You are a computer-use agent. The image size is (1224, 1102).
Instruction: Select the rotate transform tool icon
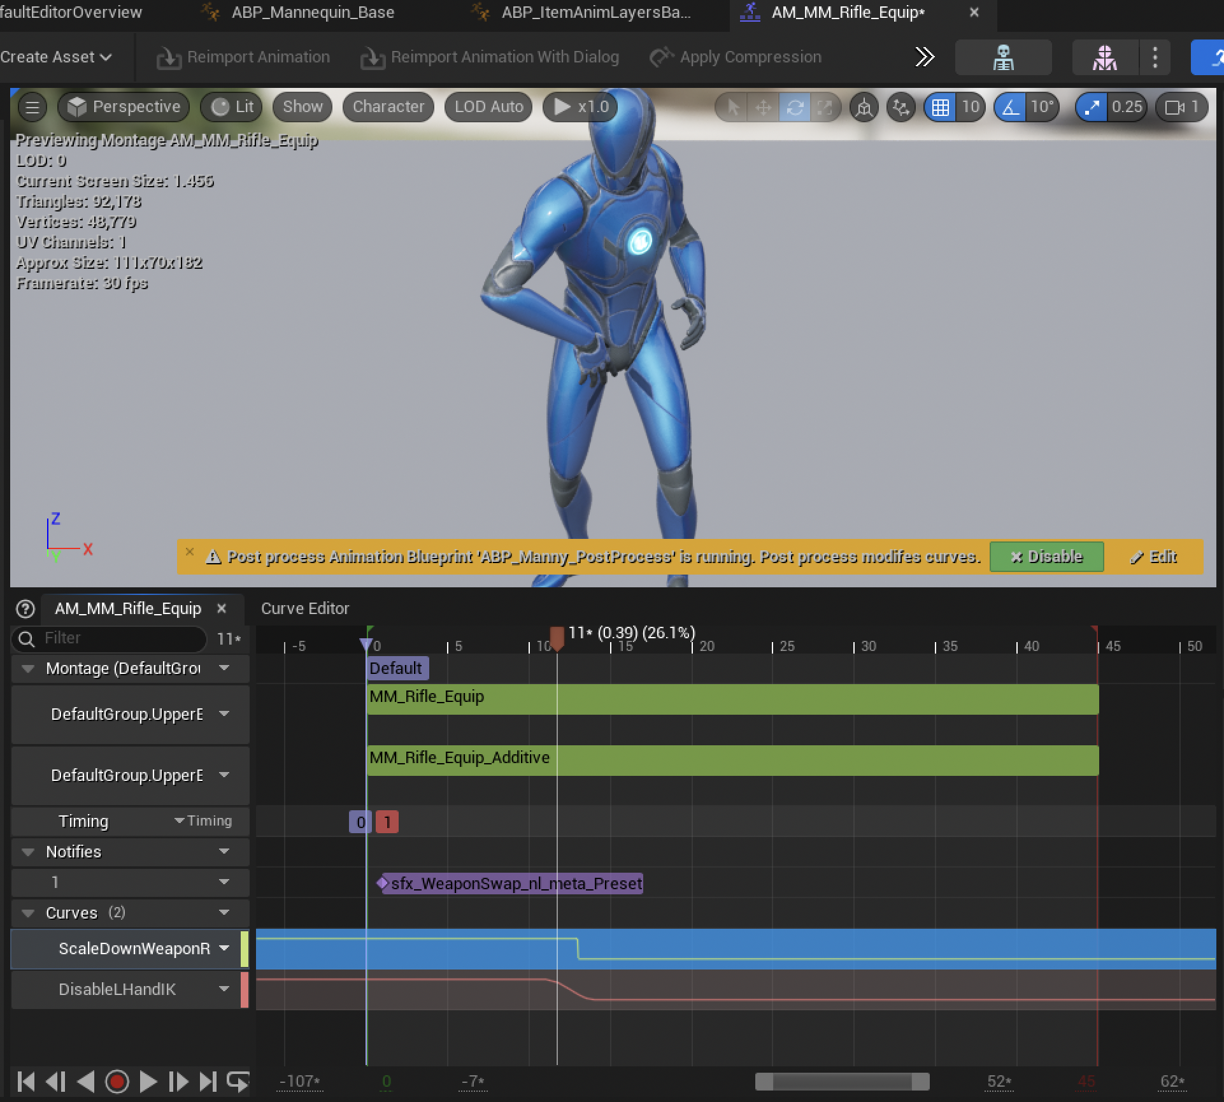(795, 107)
